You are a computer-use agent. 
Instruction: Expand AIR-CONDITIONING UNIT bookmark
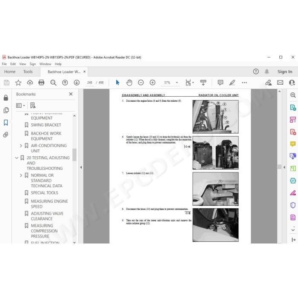pos(21,146)
